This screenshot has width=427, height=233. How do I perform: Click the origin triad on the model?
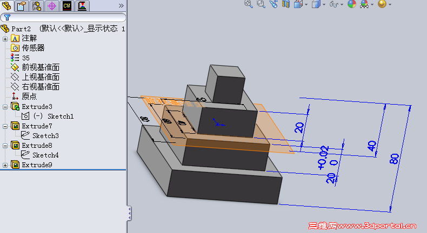click(x=218, y=123)
